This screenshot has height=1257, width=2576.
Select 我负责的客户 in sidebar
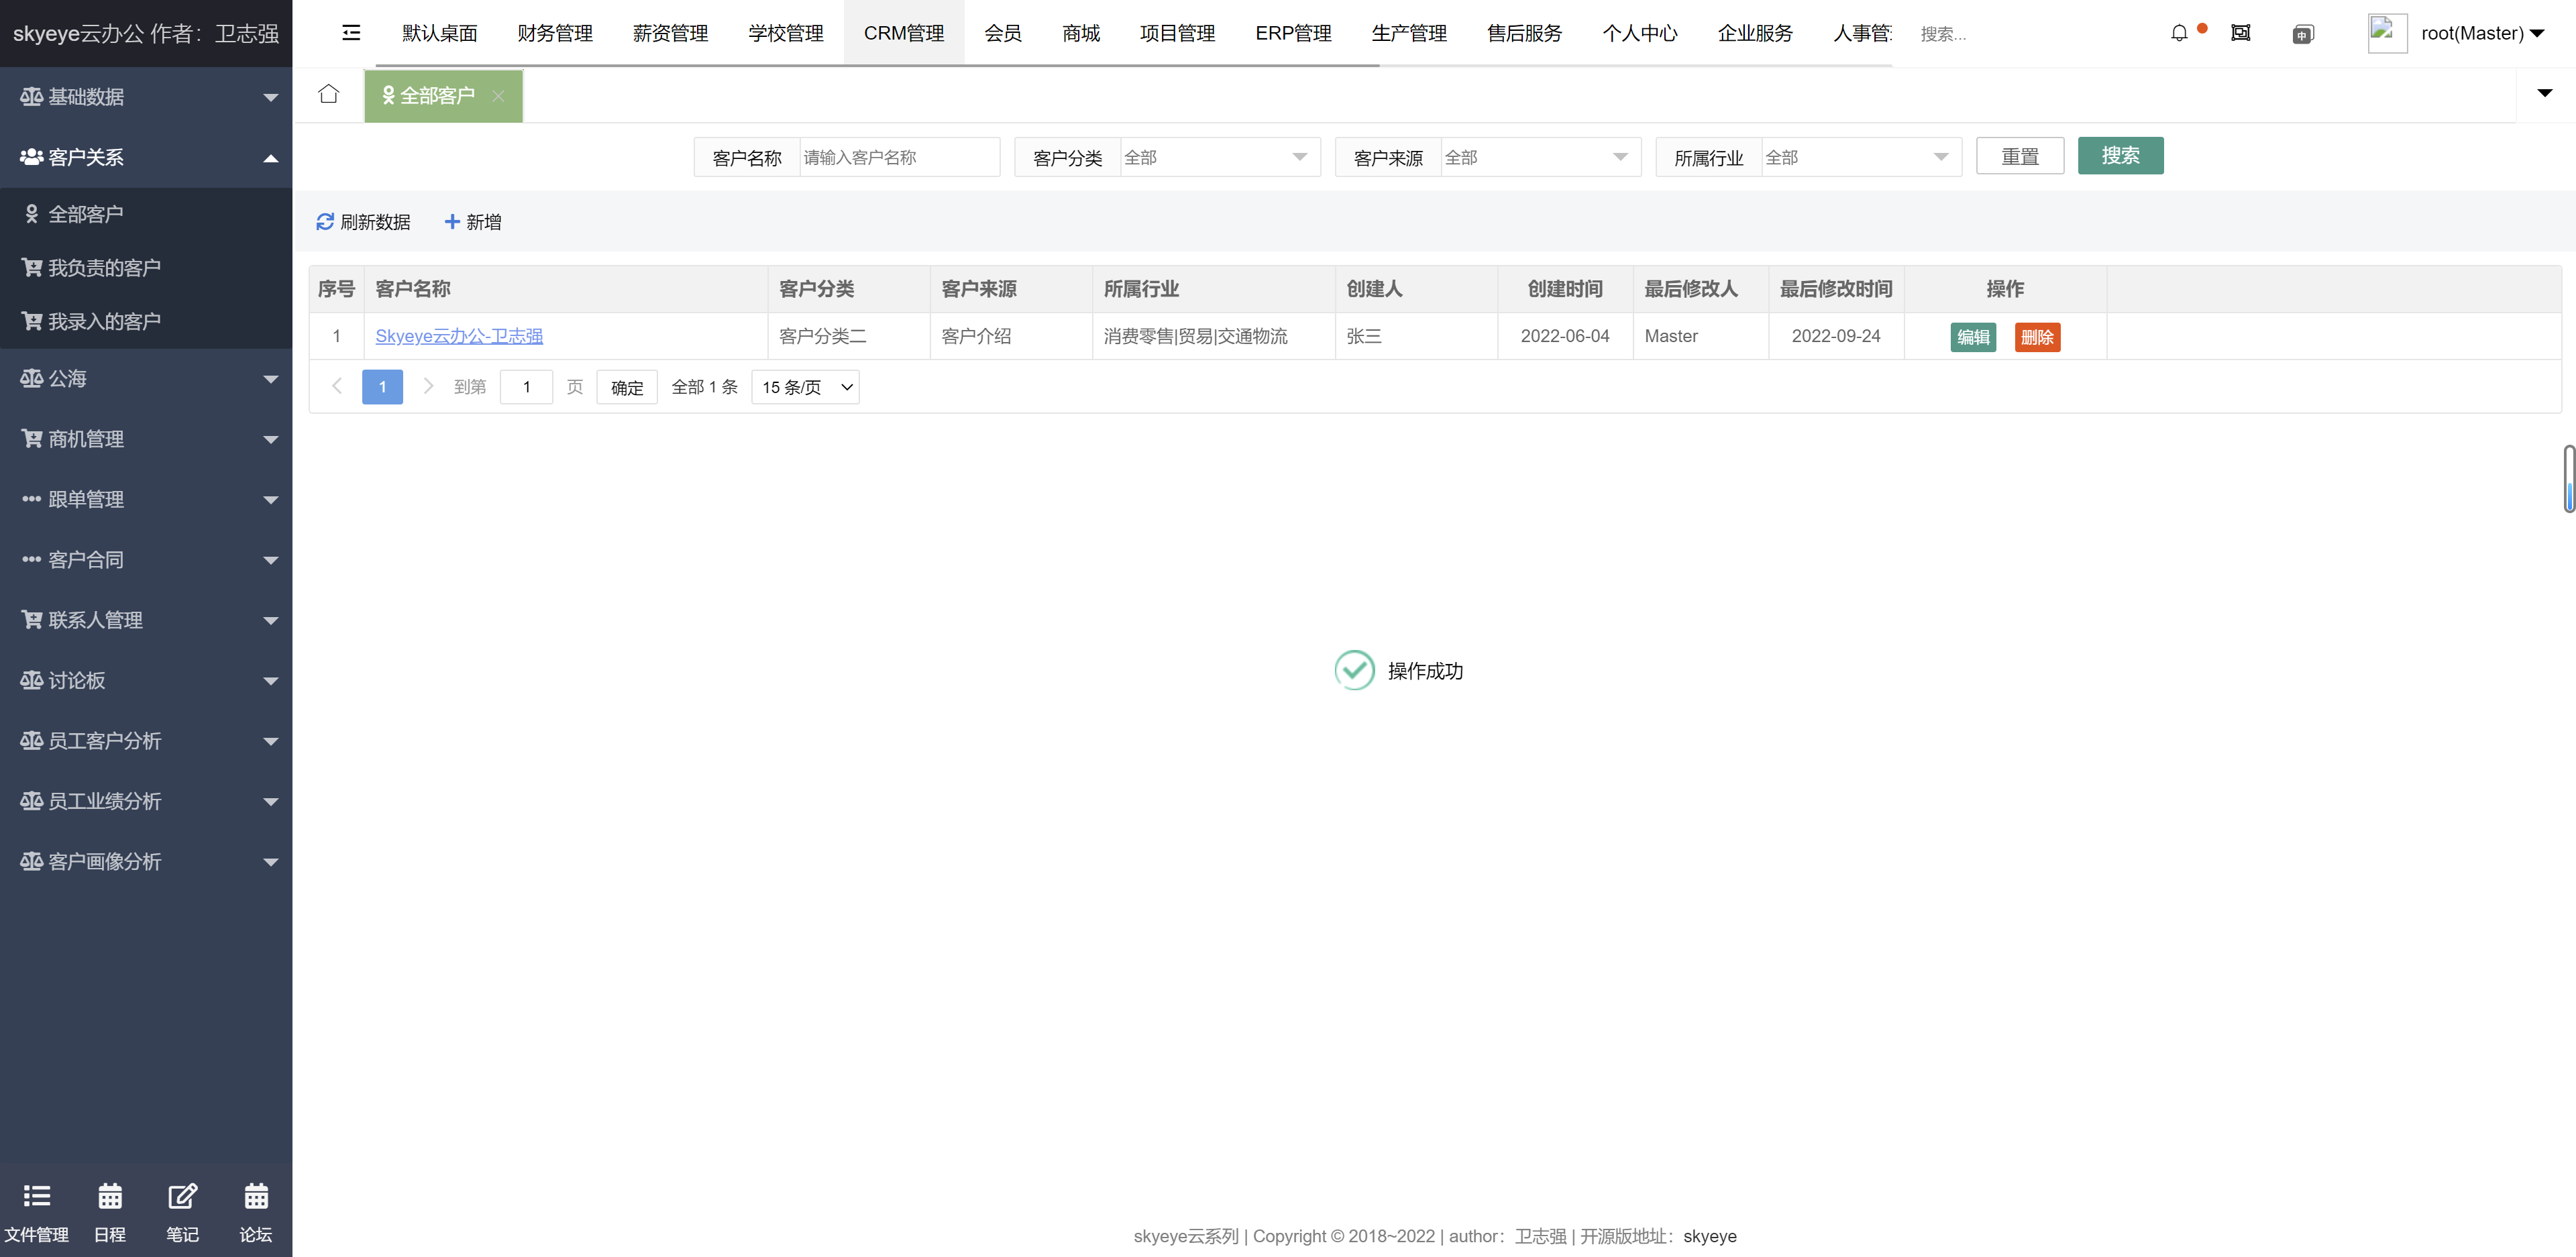tap(104, 268)
